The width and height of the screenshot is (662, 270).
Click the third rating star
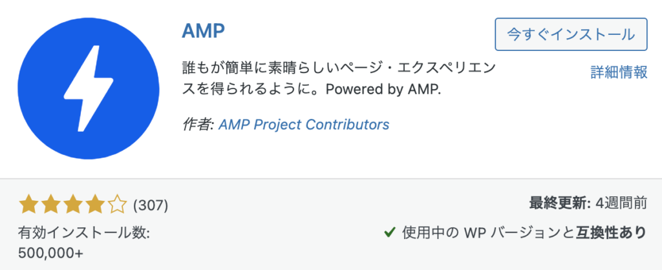[73, 205]
